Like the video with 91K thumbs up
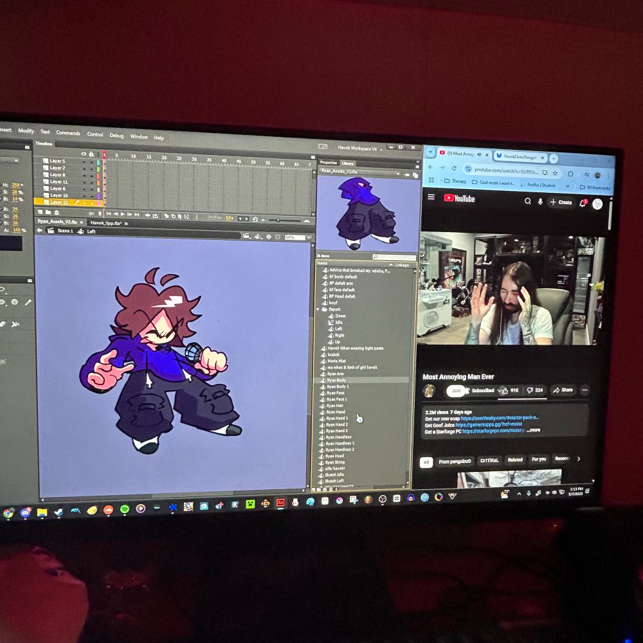Screen dimensions: 643x643 511,390
